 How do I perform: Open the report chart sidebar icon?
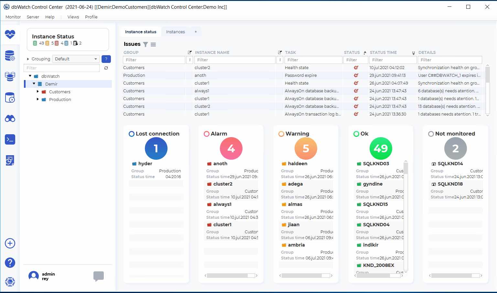coord(10,160)
